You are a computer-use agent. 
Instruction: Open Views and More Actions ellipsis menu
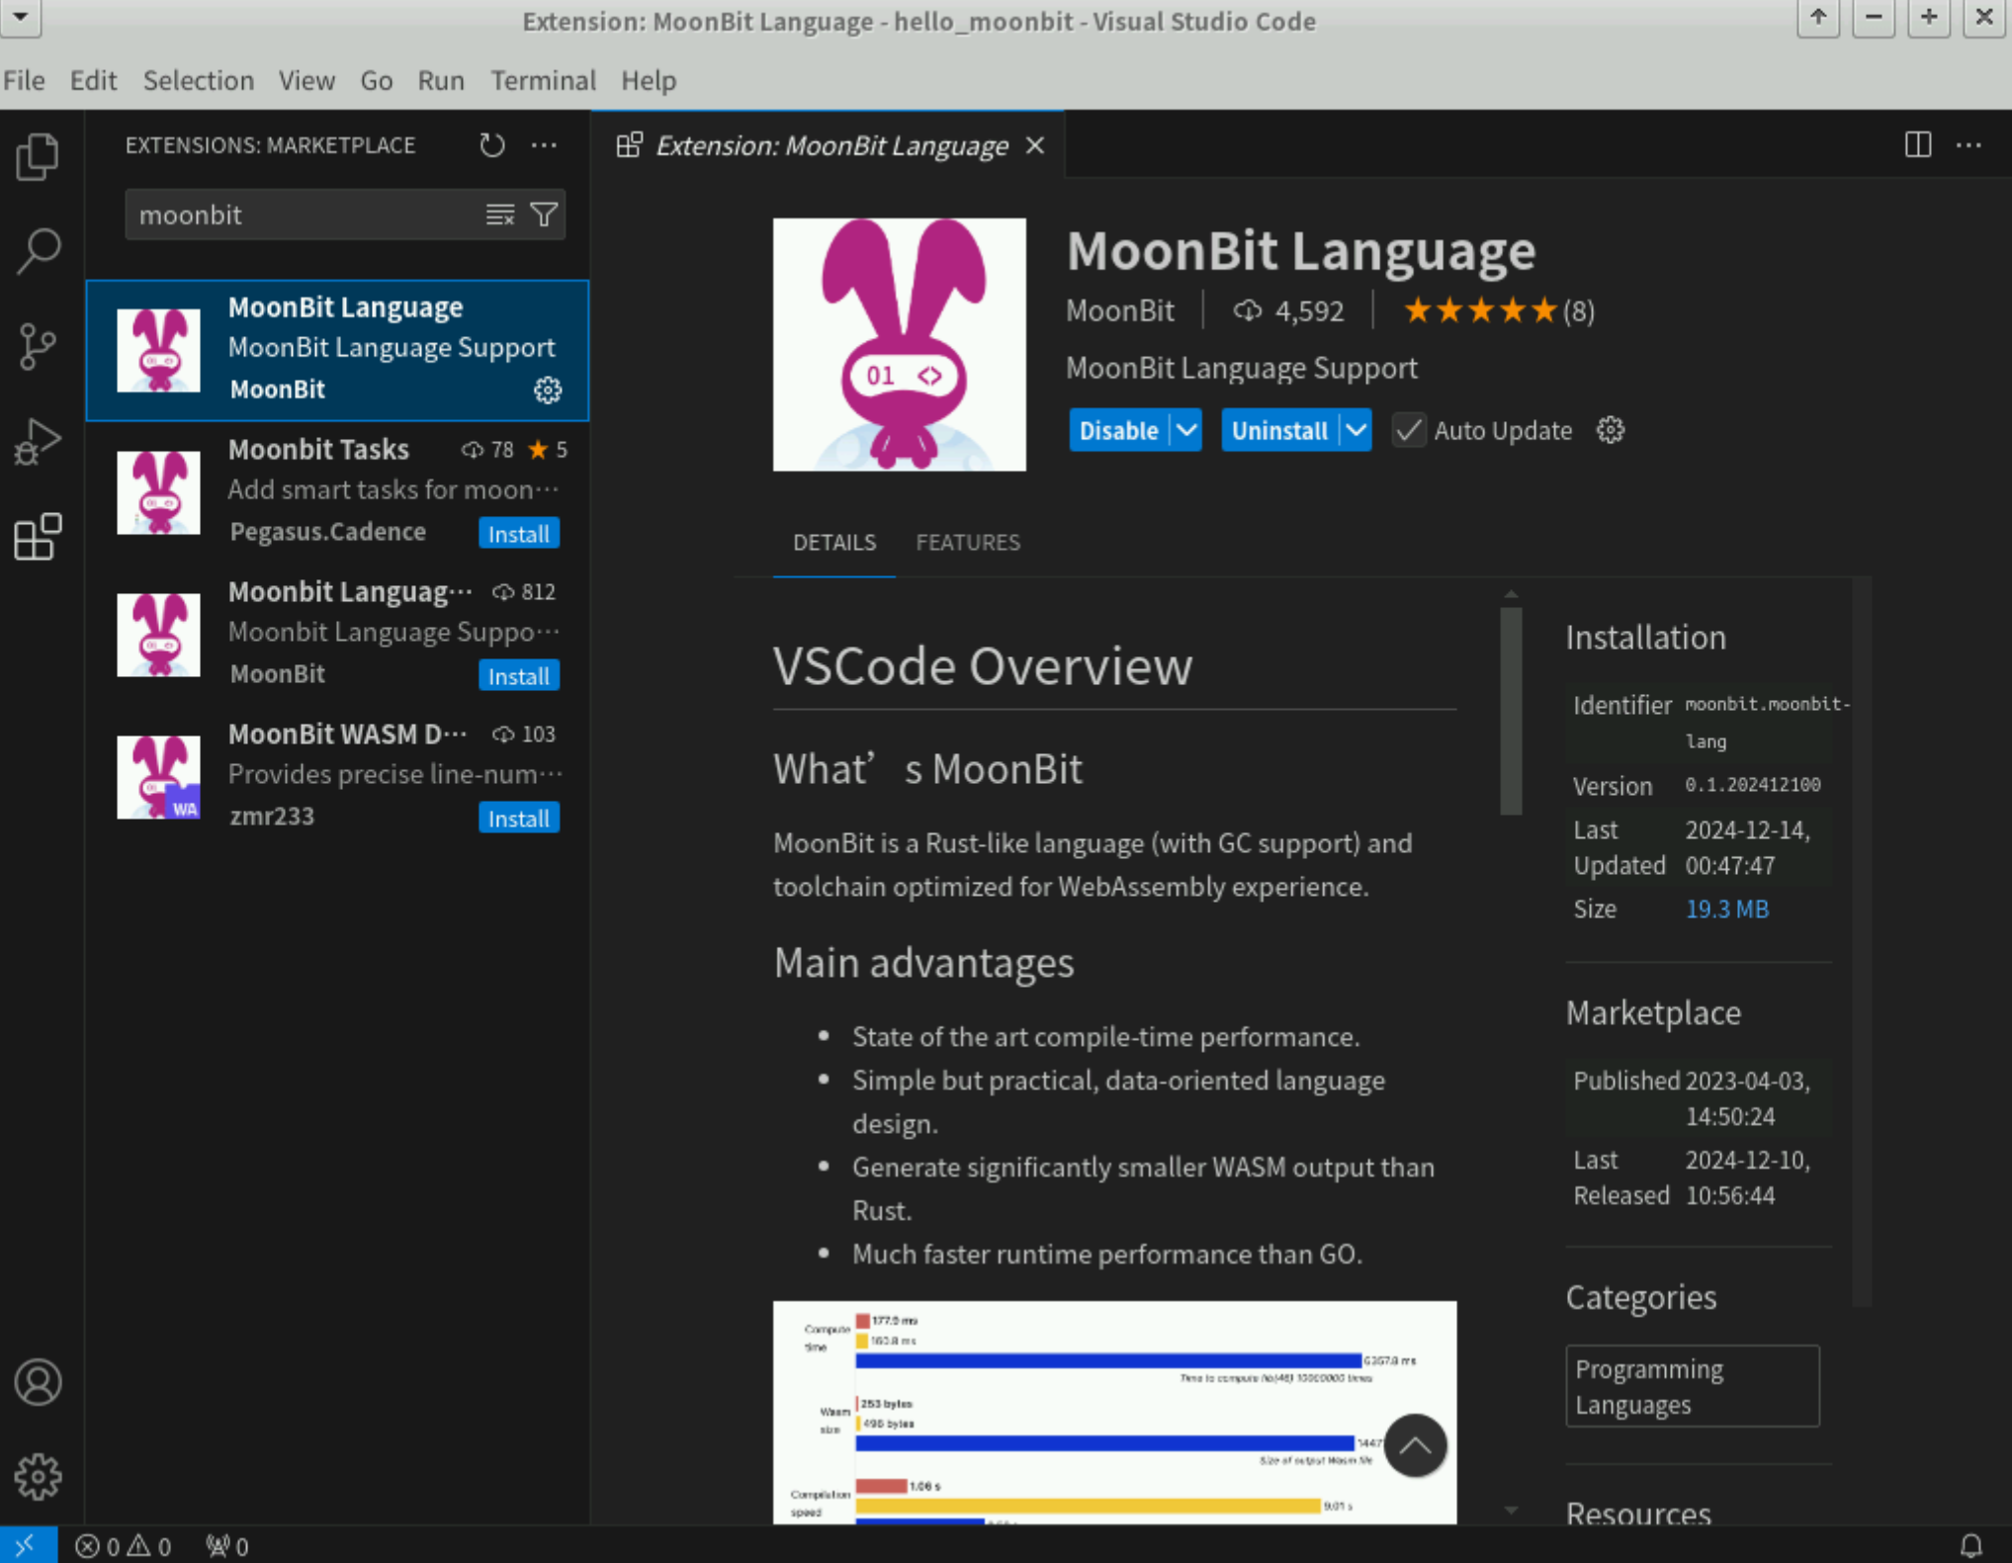click(x=544, y=145)
